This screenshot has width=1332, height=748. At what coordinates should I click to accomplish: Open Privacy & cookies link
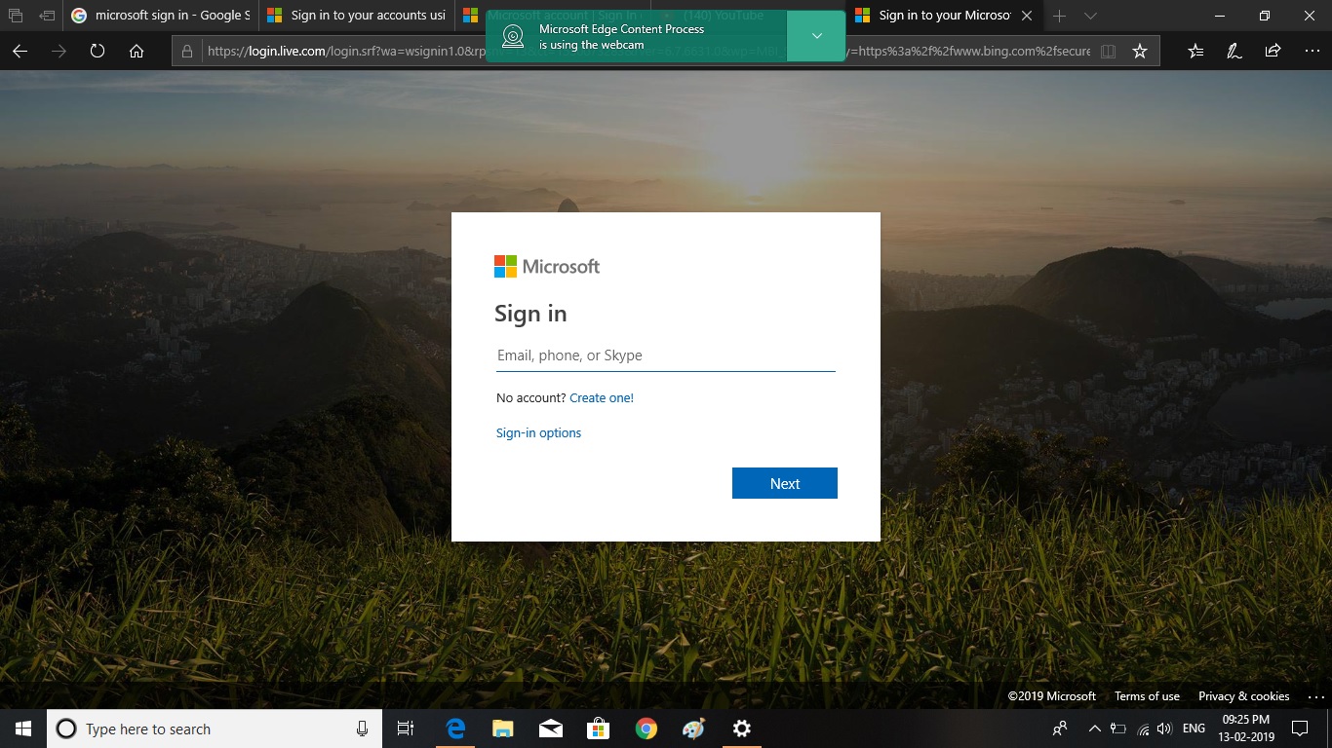(x=1244, y=695)
